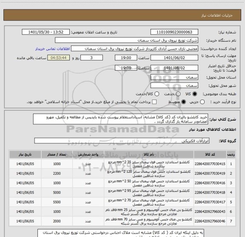
Task: Click the row 7 need date 1401/06/05
Action: 25,221
